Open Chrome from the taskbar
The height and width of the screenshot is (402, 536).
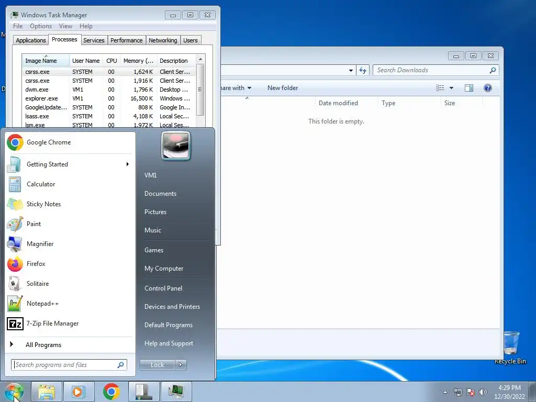[111, 392]
